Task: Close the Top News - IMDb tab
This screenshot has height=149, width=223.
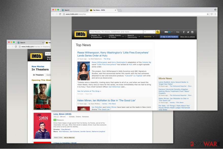Action: [116, 10]
